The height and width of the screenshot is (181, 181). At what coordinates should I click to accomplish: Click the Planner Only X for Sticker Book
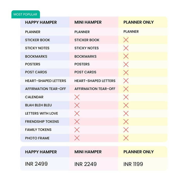tap(126, 40)
